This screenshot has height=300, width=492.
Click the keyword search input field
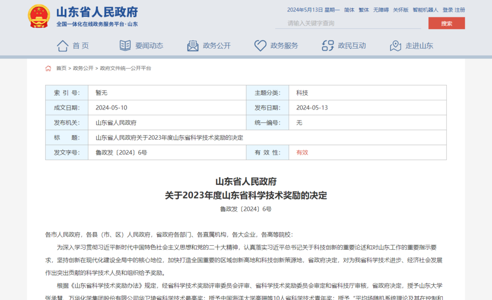point(348,23)
